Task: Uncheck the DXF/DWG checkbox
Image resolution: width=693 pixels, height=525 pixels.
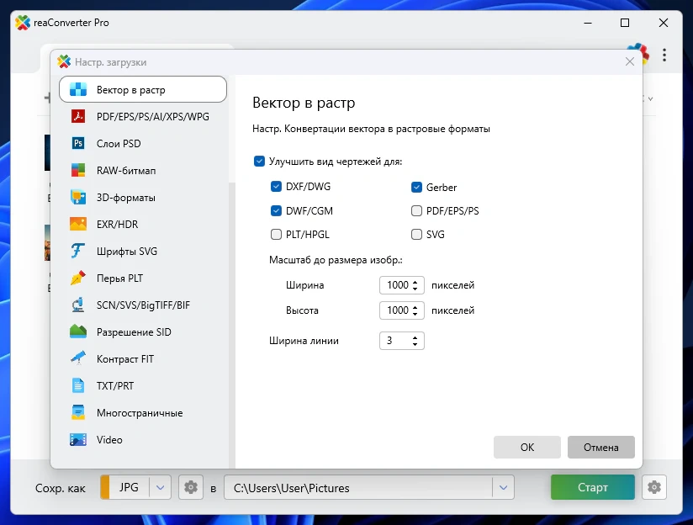Action: tap(276, 186)
